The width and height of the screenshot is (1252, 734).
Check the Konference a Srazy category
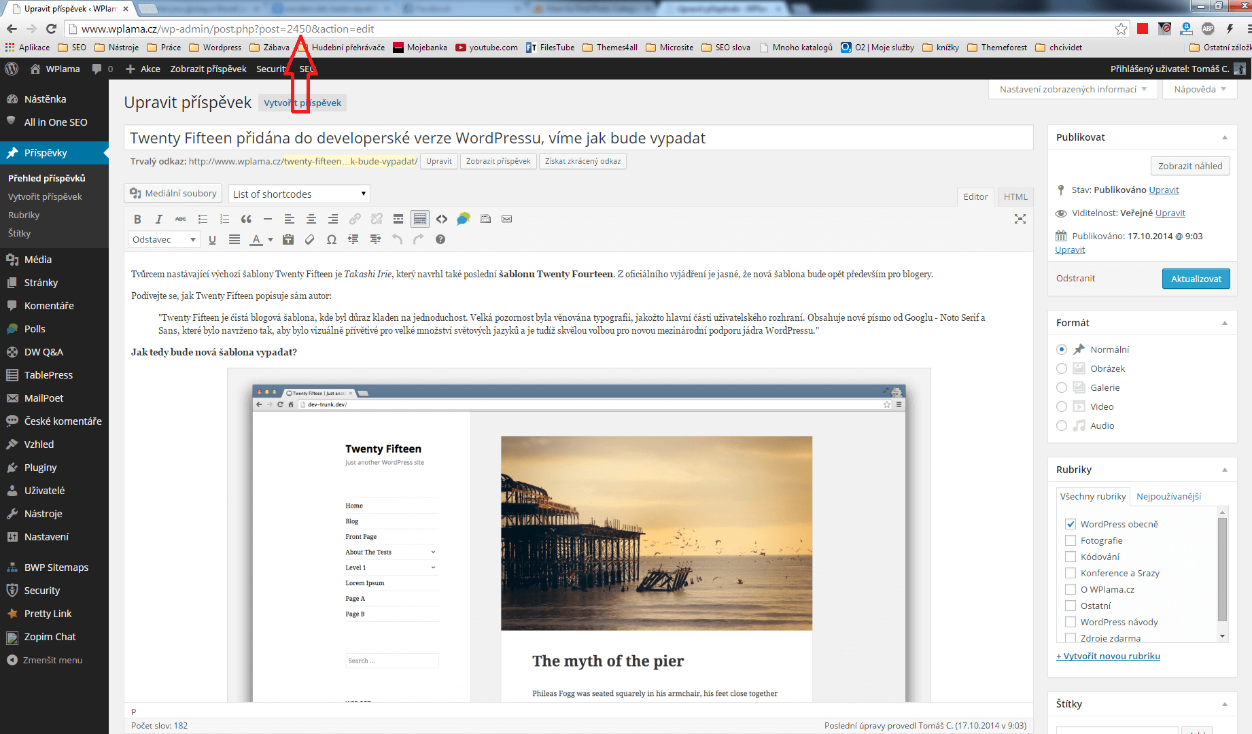(1071, 573)
